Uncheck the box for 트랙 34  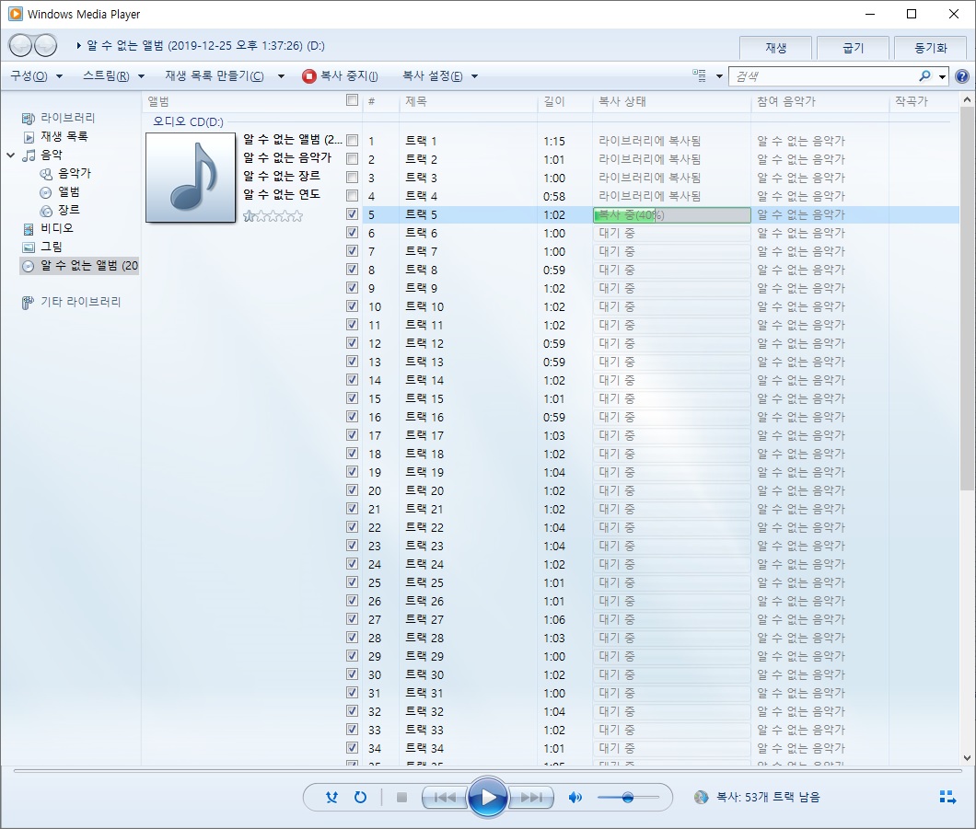coord(352,747)
